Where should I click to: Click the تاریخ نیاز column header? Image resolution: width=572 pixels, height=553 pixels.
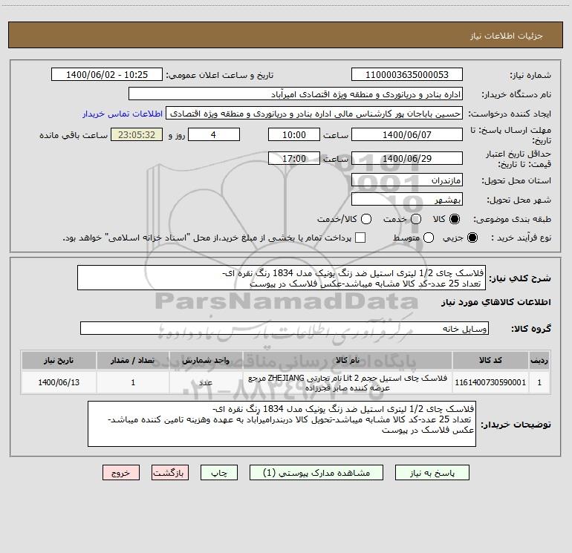point(59,361)
